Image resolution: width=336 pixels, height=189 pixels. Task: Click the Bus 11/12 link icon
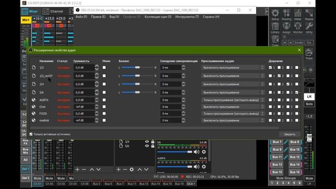[x=286, y=157]
